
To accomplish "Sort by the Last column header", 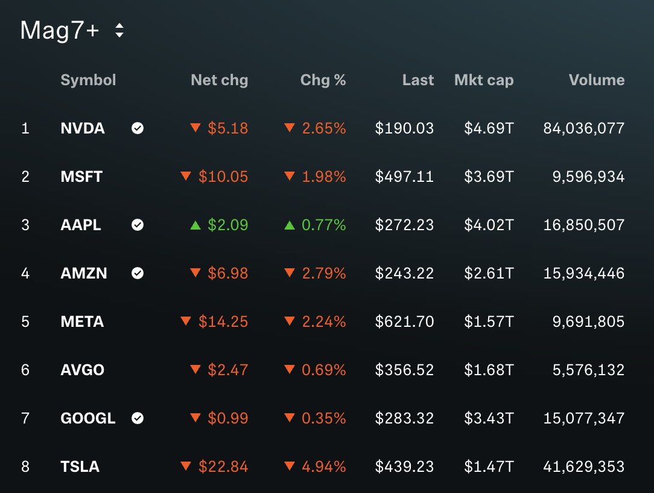I will [418, 80].
